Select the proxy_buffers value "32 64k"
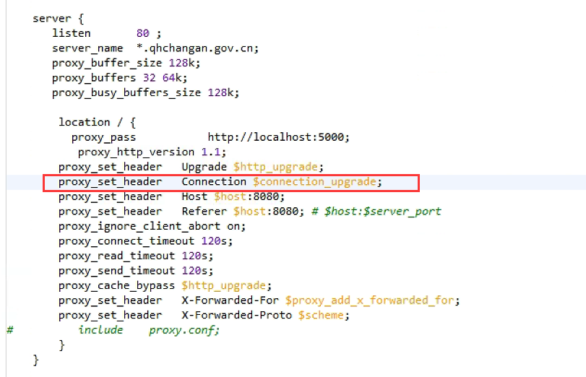586x377 pixels. 157,78
